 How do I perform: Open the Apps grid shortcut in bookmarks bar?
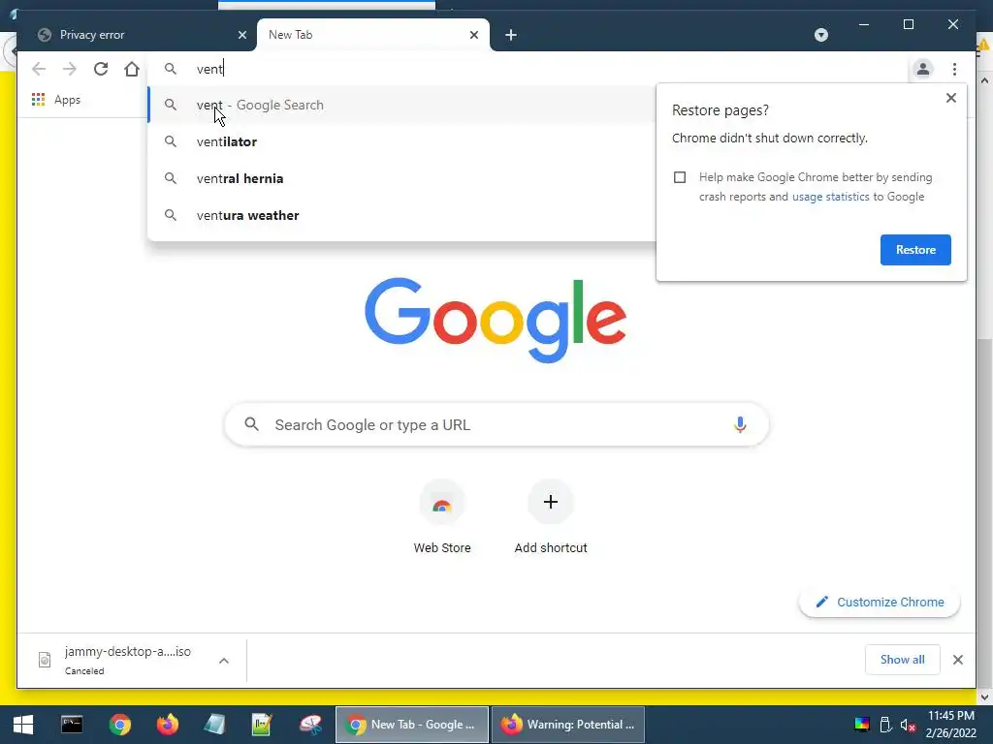pos(55,100)
